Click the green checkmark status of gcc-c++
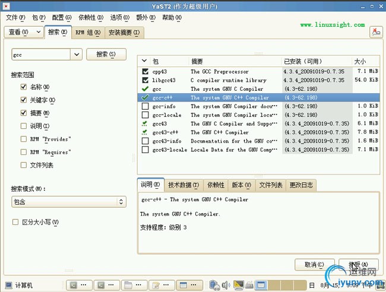The height and width of the screenshot is (292, 386). (145, 97)
